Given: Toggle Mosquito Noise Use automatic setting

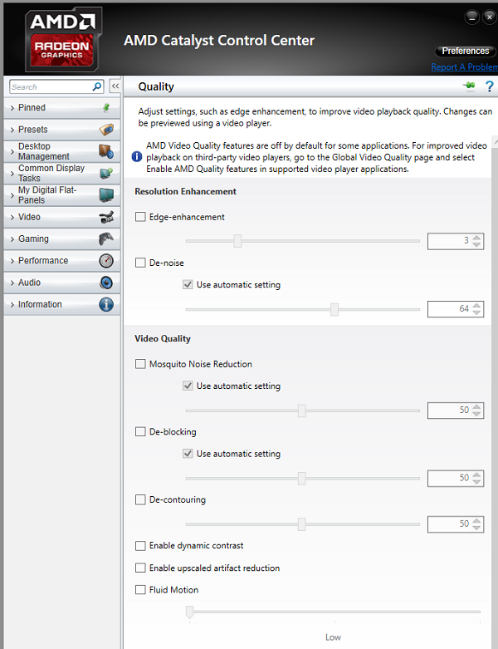Looking at the screenshot, I should coord(188,386).
